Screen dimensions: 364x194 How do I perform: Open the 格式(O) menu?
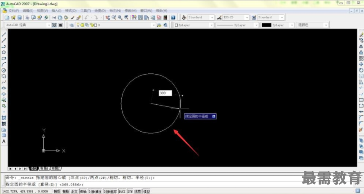tap(71, 11)
